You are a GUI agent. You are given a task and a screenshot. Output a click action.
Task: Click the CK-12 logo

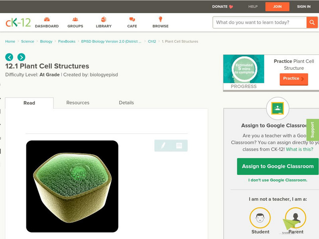[x=18, y=22]
